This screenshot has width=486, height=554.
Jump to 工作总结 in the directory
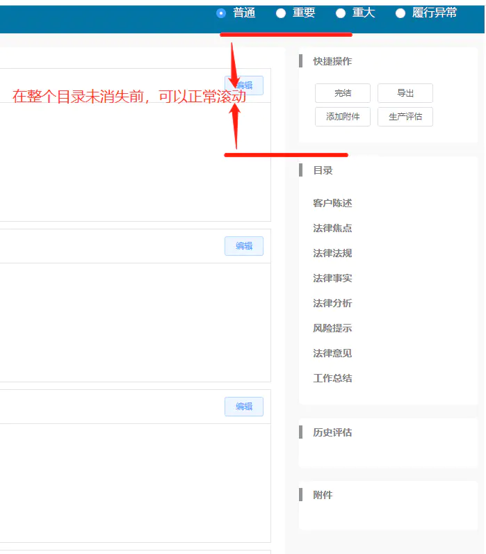tap(332, 378)
